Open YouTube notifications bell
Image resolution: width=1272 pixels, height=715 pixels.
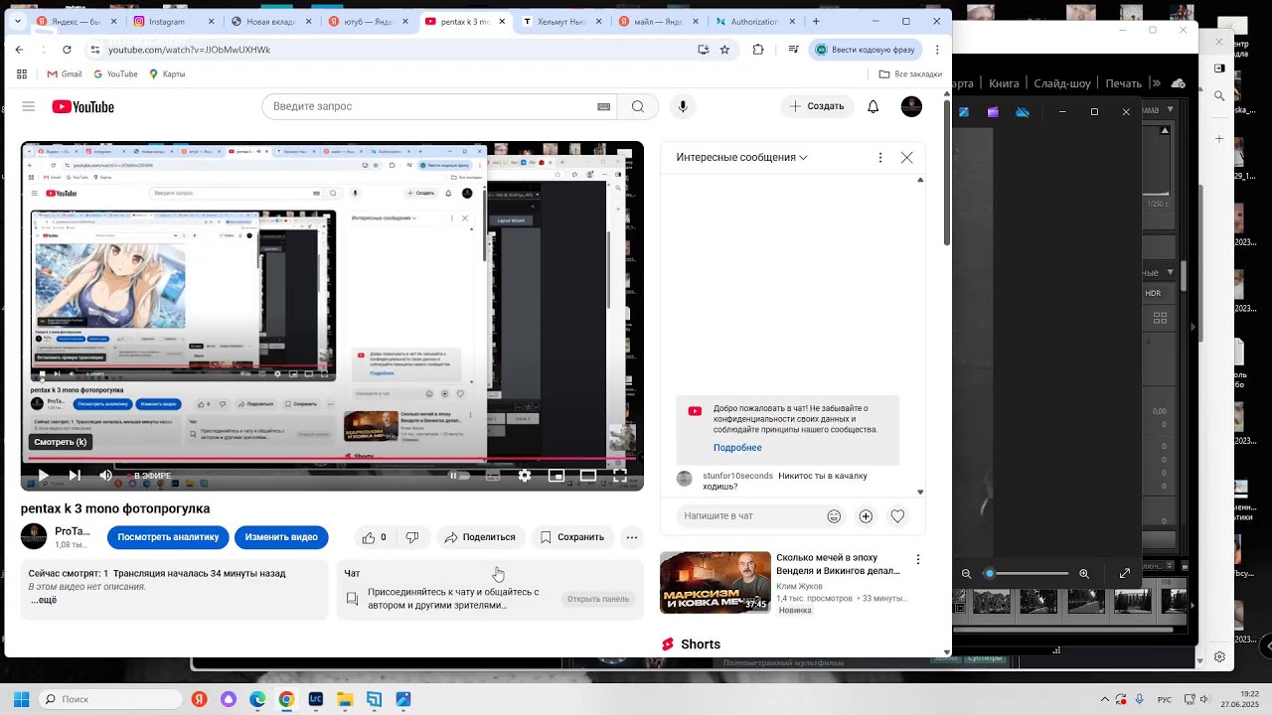(873, 106)
